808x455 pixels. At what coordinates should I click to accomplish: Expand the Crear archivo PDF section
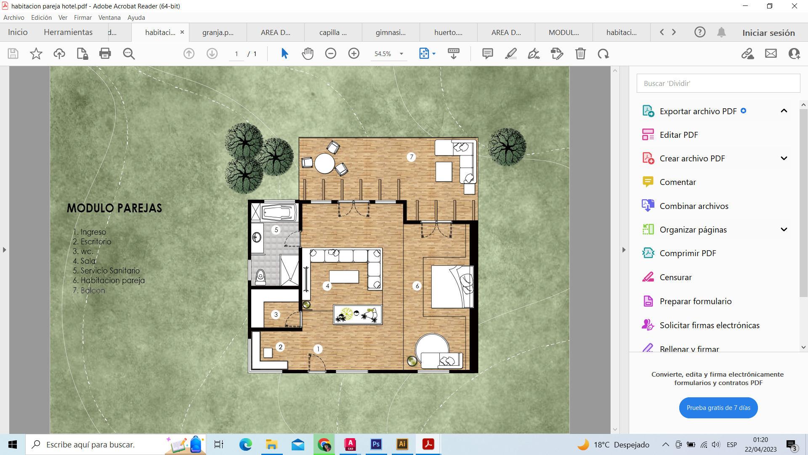[x=784, y=158]
